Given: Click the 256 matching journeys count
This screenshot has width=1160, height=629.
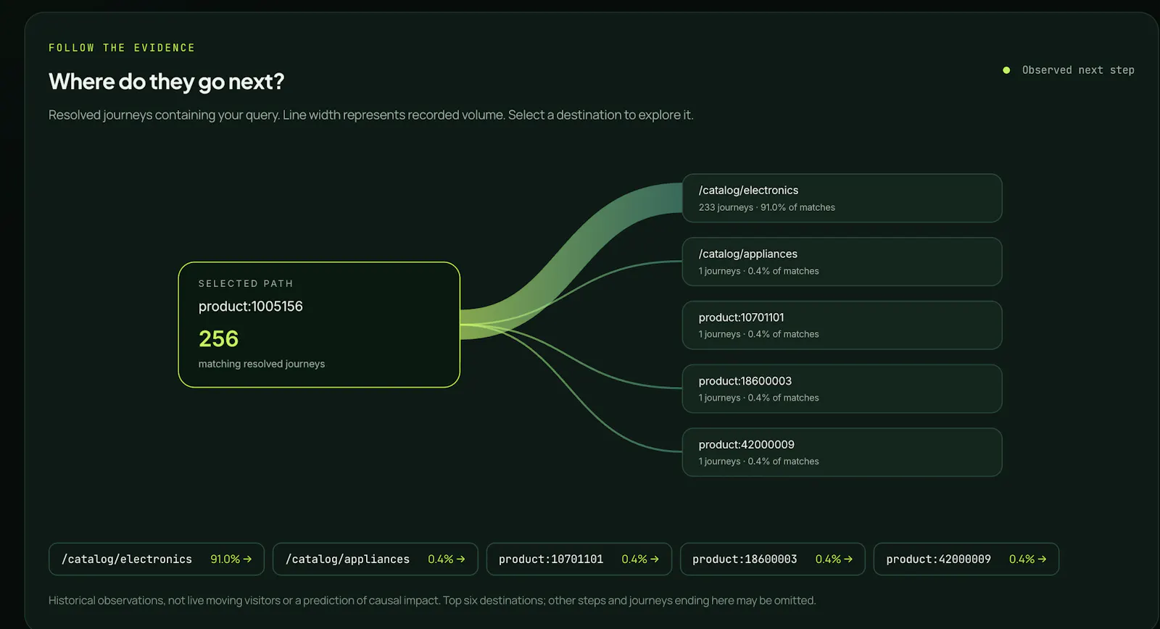Looking at the screenshot, I should [x=218, y=338].
